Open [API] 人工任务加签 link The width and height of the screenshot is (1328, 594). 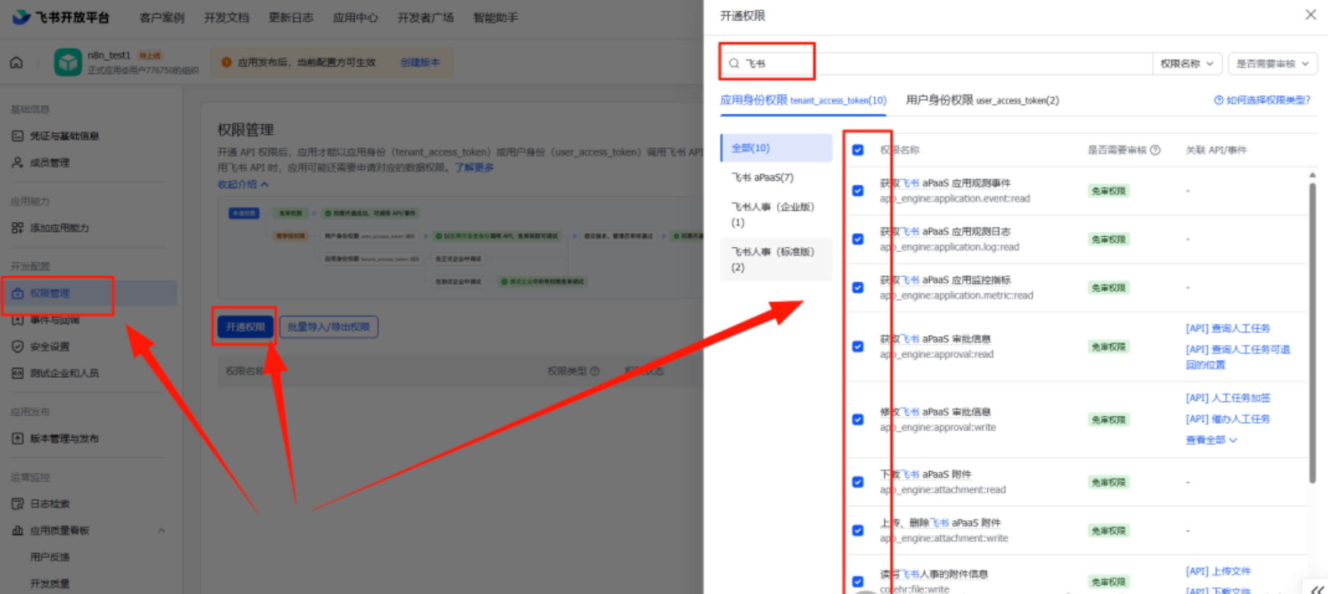click(1228, 398)
